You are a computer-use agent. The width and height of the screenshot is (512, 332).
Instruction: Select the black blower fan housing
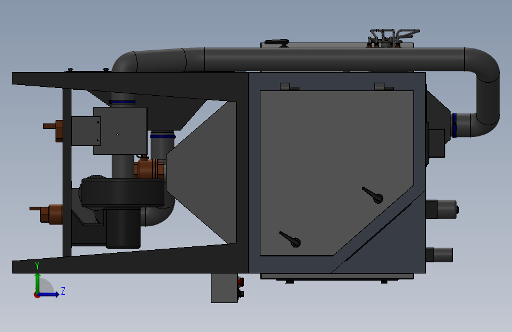coord(123,193)
